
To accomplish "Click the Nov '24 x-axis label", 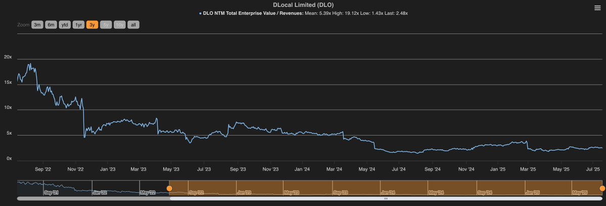I will (467, 169).
